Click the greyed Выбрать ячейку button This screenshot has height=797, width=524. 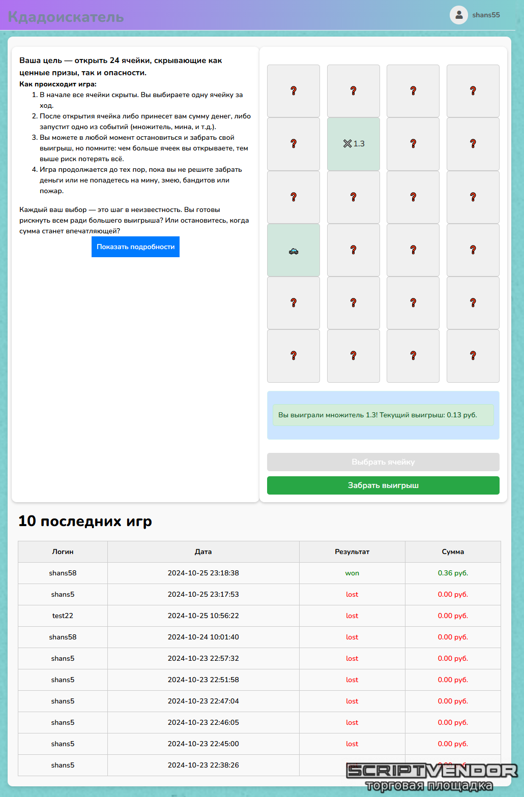pos(383,462)
